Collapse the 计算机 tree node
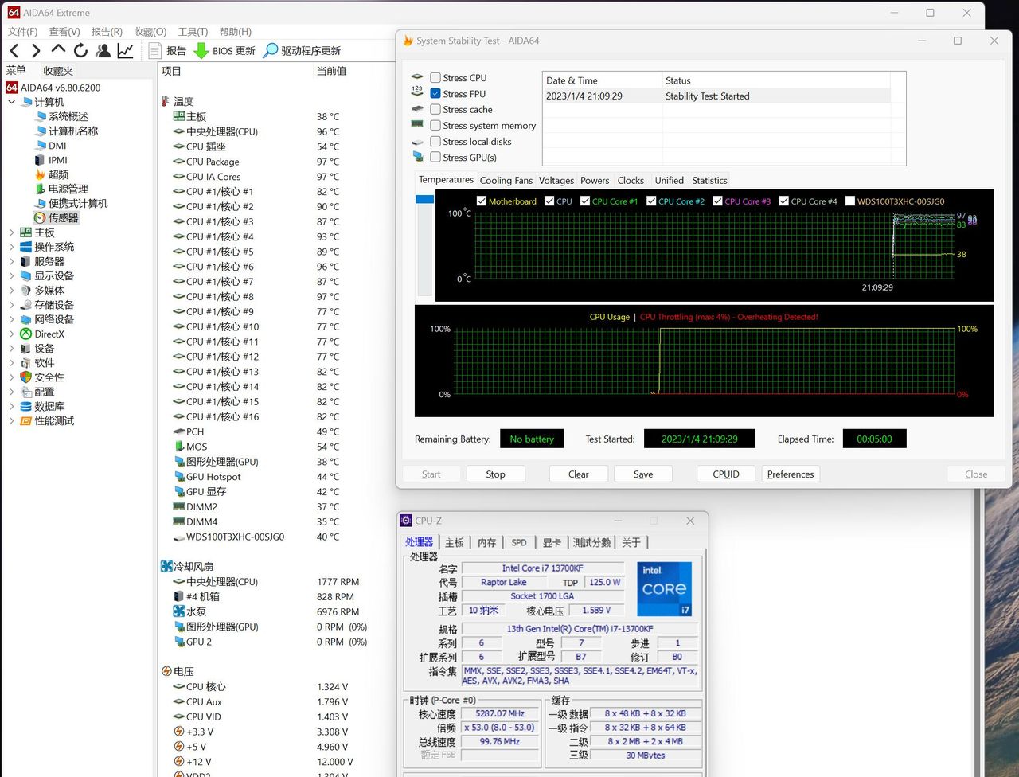This screenshot has width=1019, height=777. click(11, 102)
